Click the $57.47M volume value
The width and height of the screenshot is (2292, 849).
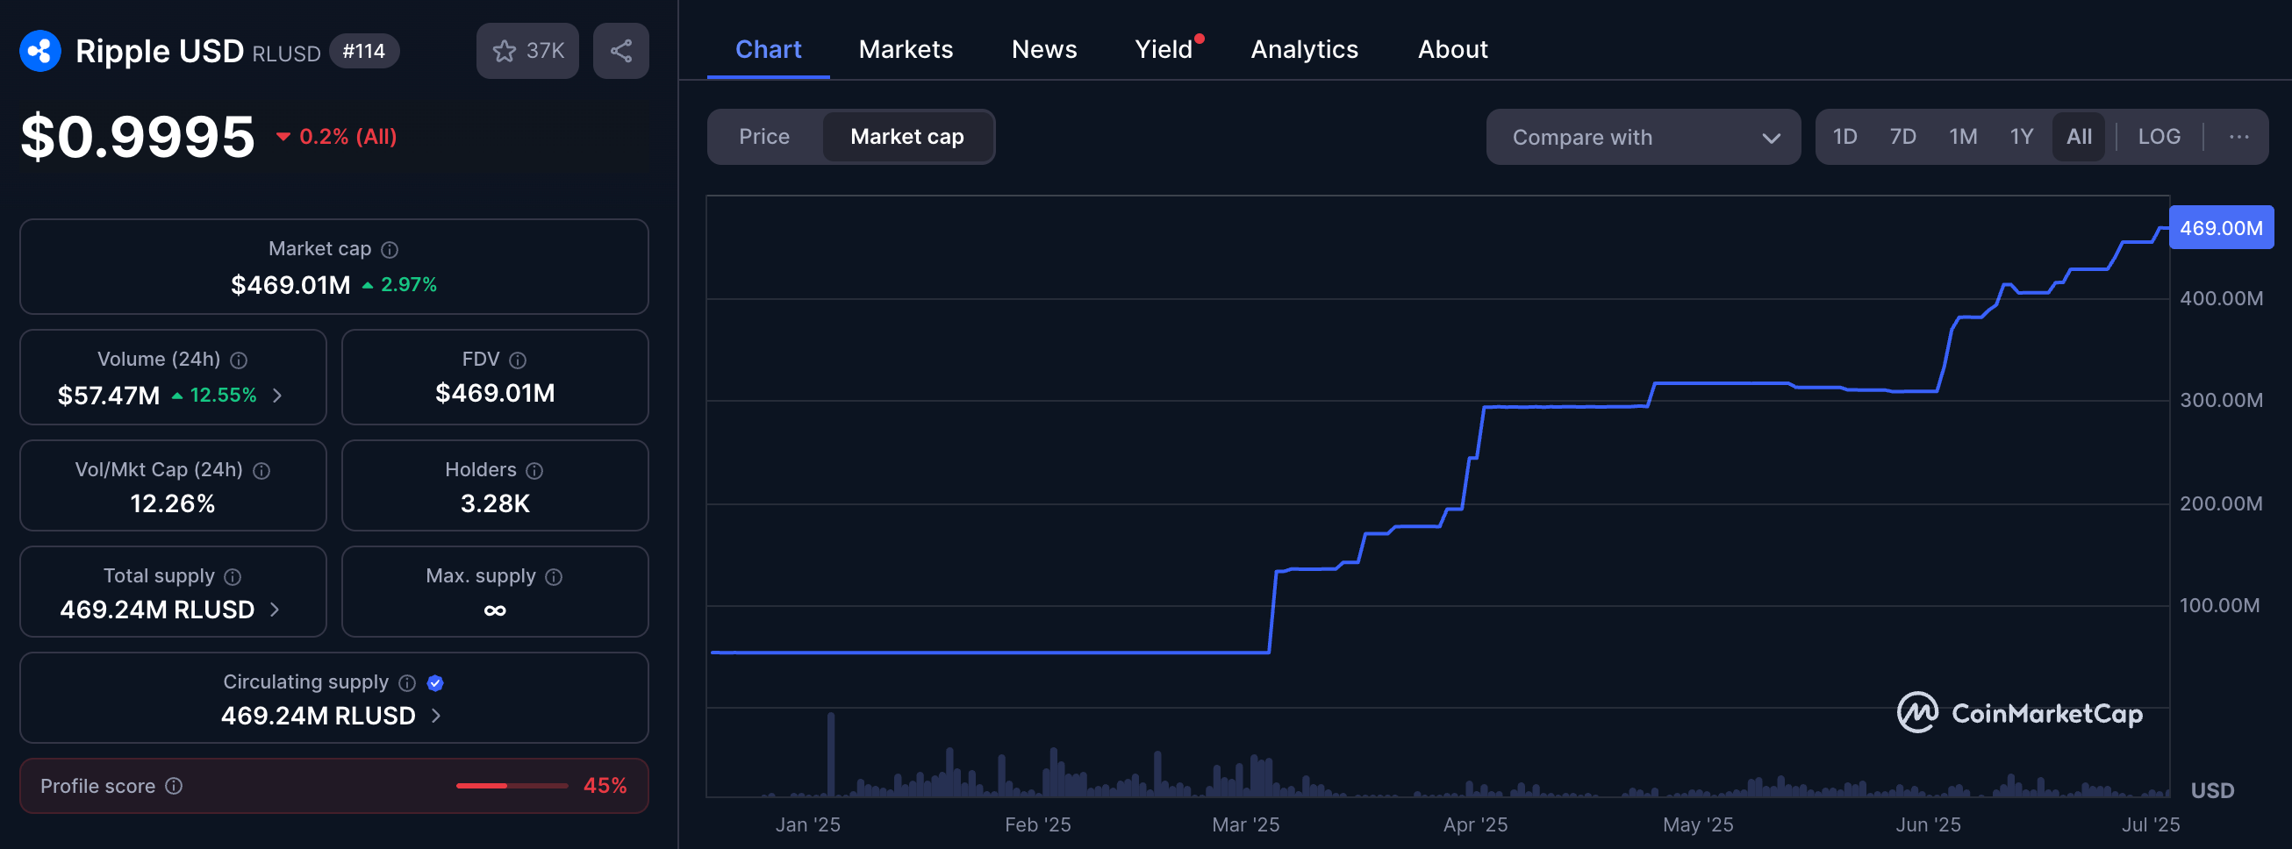(109, 396)
